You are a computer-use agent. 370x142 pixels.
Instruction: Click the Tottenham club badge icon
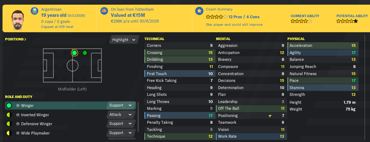[104, 11]
